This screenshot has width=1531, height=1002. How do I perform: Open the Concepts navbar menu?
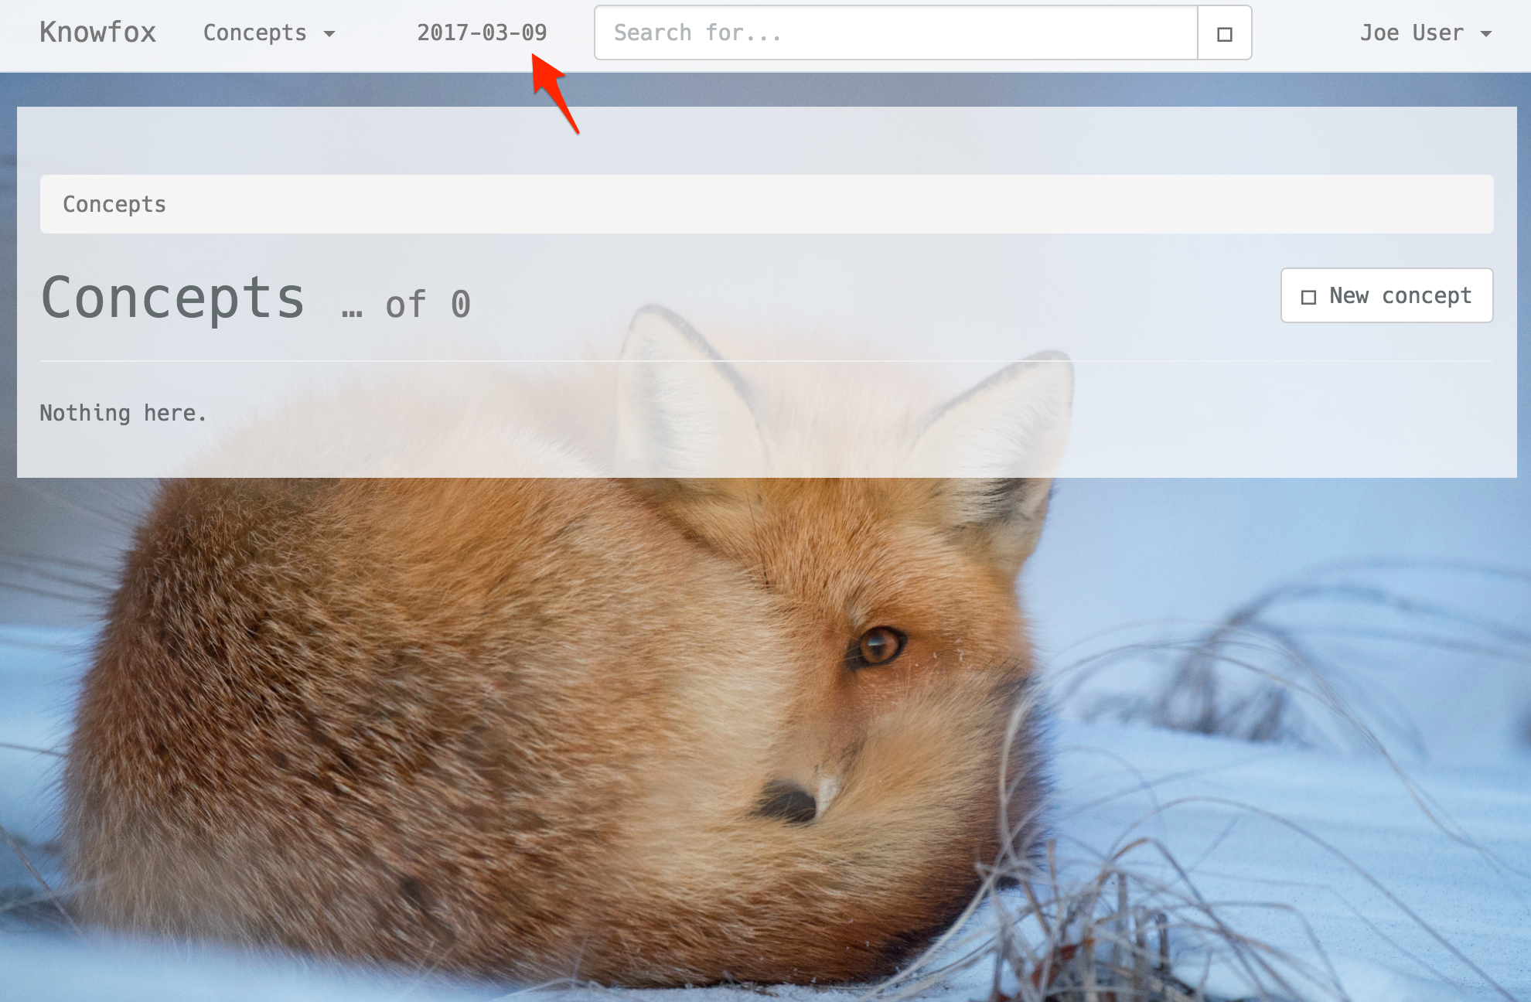255,32
